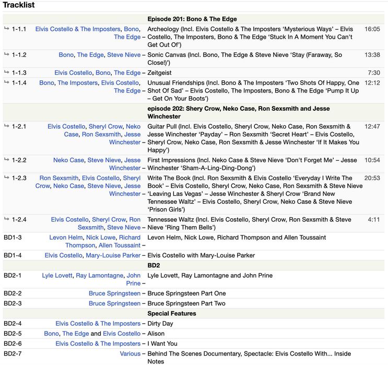Click the 12:47 duration value
This screenshot has width=388, height=365.
(372, 126)
